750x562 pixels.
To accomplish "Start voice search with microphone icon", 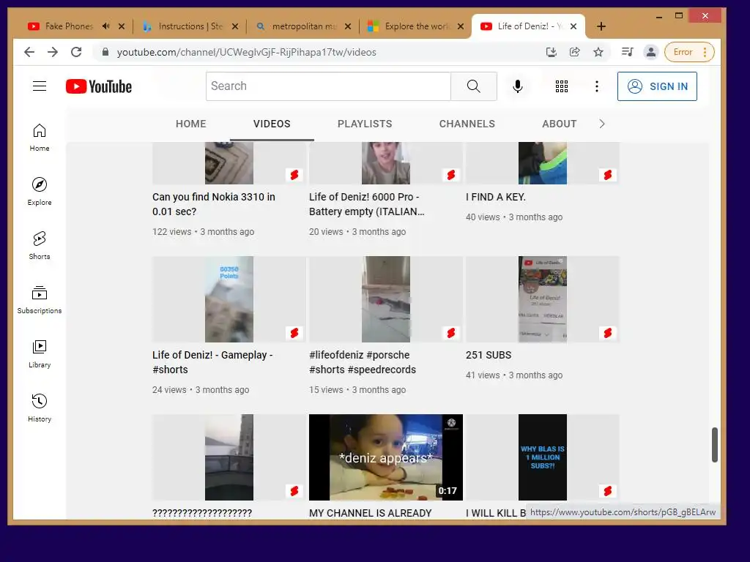I will click(518, 86).
